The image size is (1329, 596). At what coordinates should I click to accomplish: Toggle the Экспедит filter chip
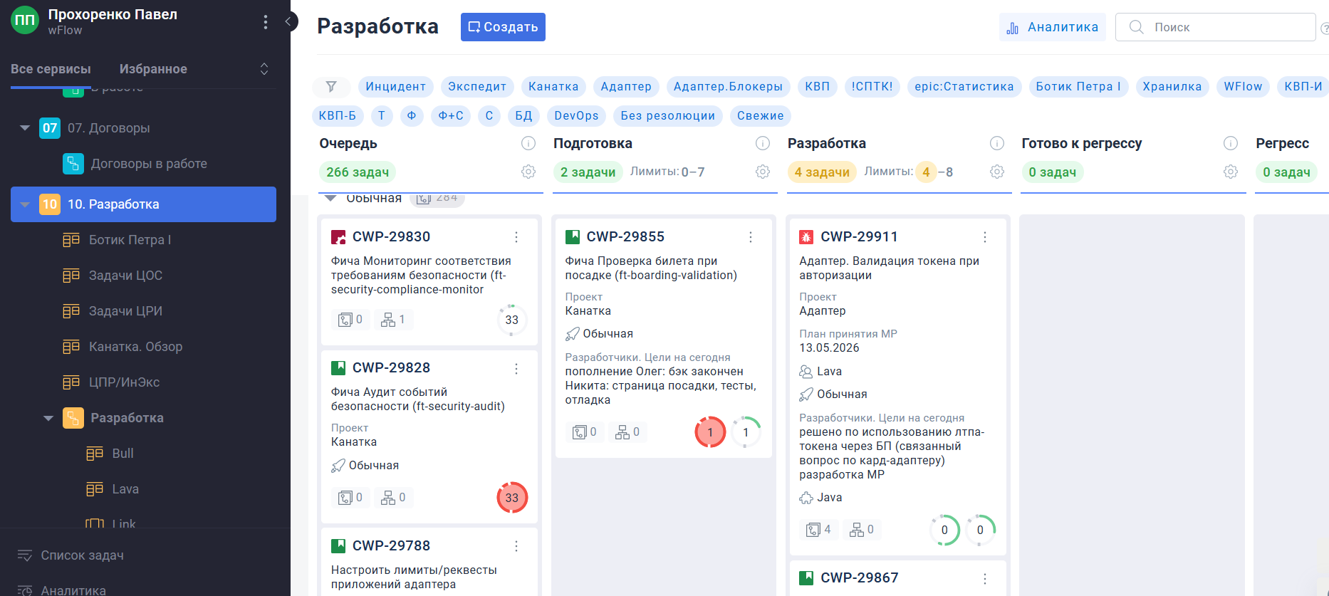477,87
